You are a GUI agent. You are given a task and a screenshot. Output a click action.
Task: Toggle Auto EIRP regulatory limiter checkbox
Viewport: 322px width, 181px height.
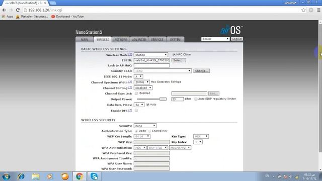click(196, 99)
